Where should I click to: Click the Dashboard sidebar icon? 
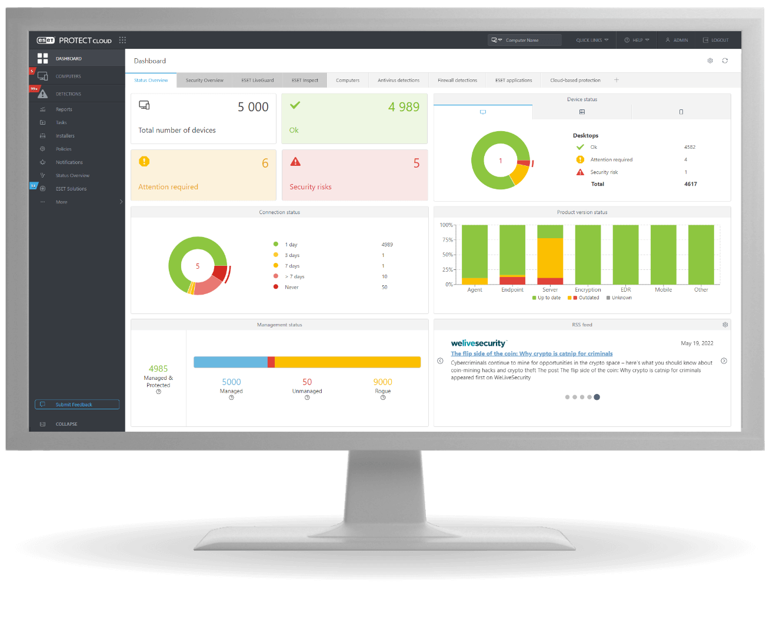(42, 58)
